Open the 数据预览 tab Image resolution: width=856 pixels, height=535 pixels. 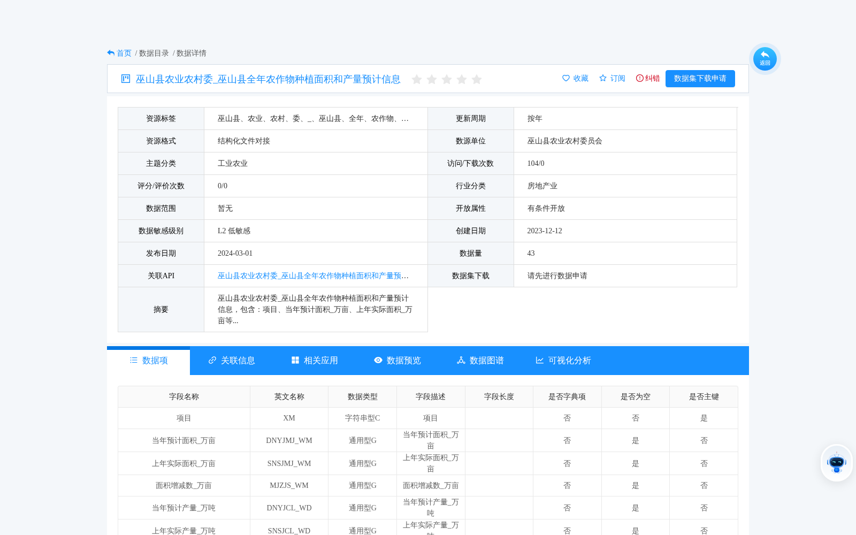(x=397, y=361)
